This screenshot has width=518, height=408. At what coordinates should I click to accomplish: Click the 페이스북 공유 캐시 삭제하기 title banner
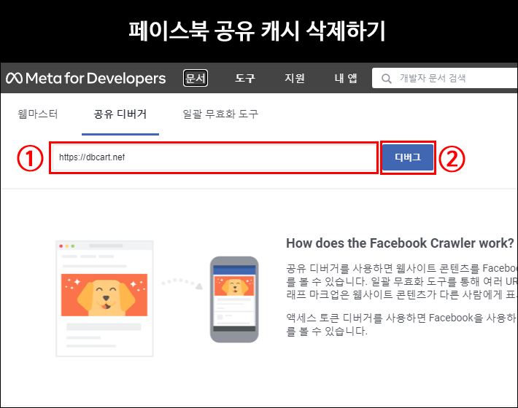258,31
